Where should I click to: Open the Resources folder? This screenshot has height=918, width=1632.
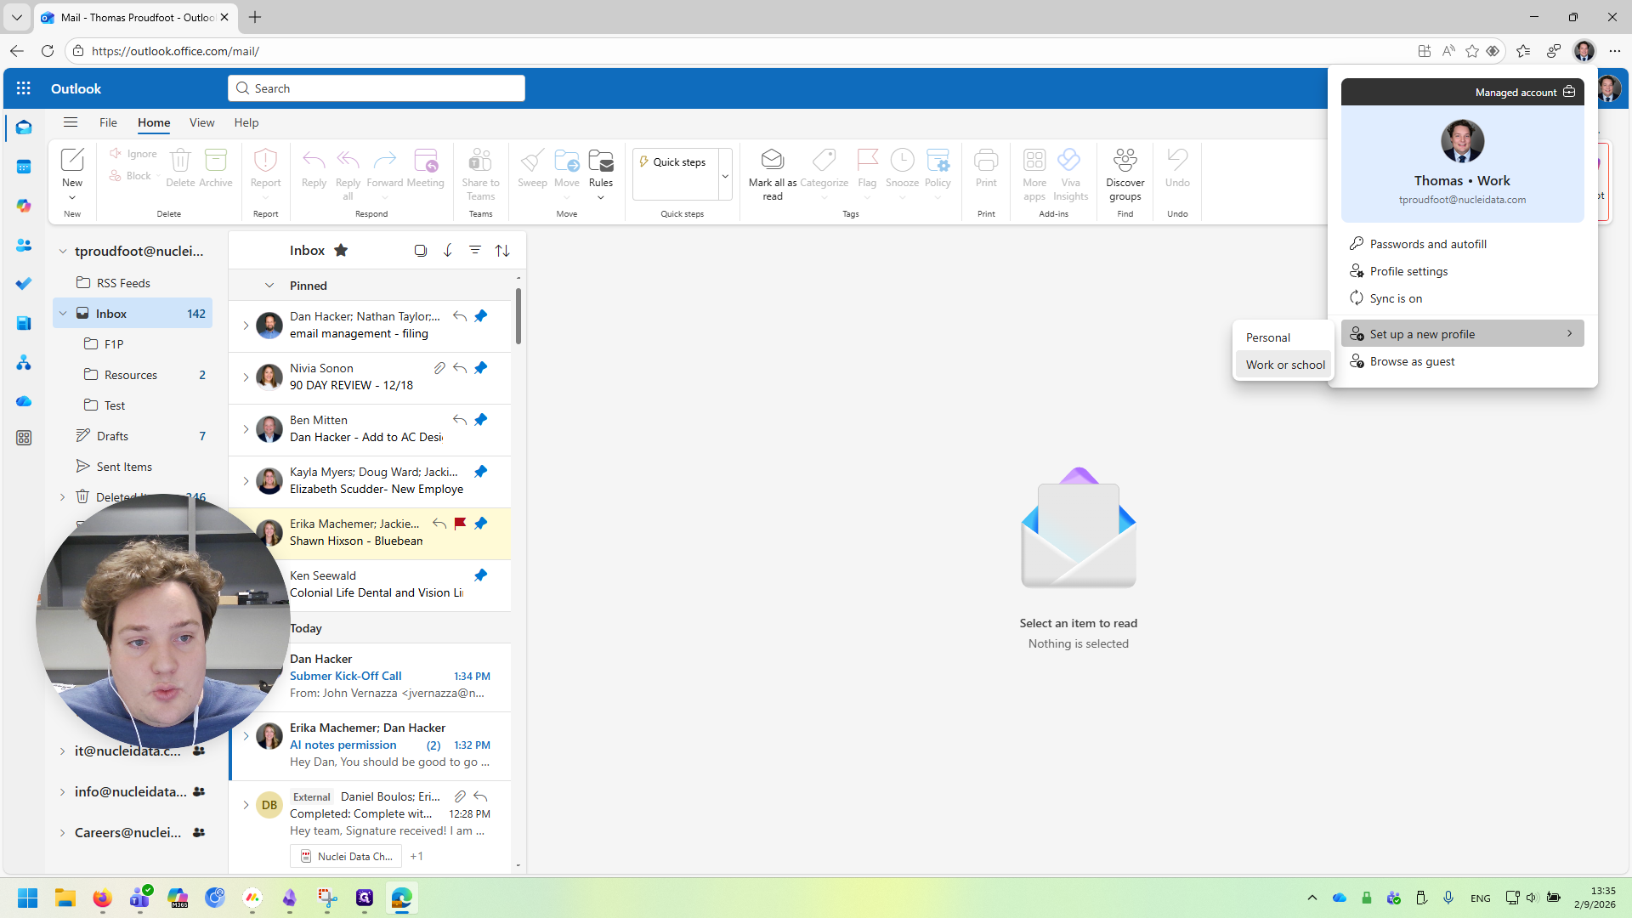132,375
